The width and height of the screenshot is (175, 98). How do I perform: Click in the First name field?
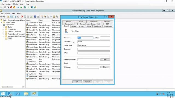point(85,38)
